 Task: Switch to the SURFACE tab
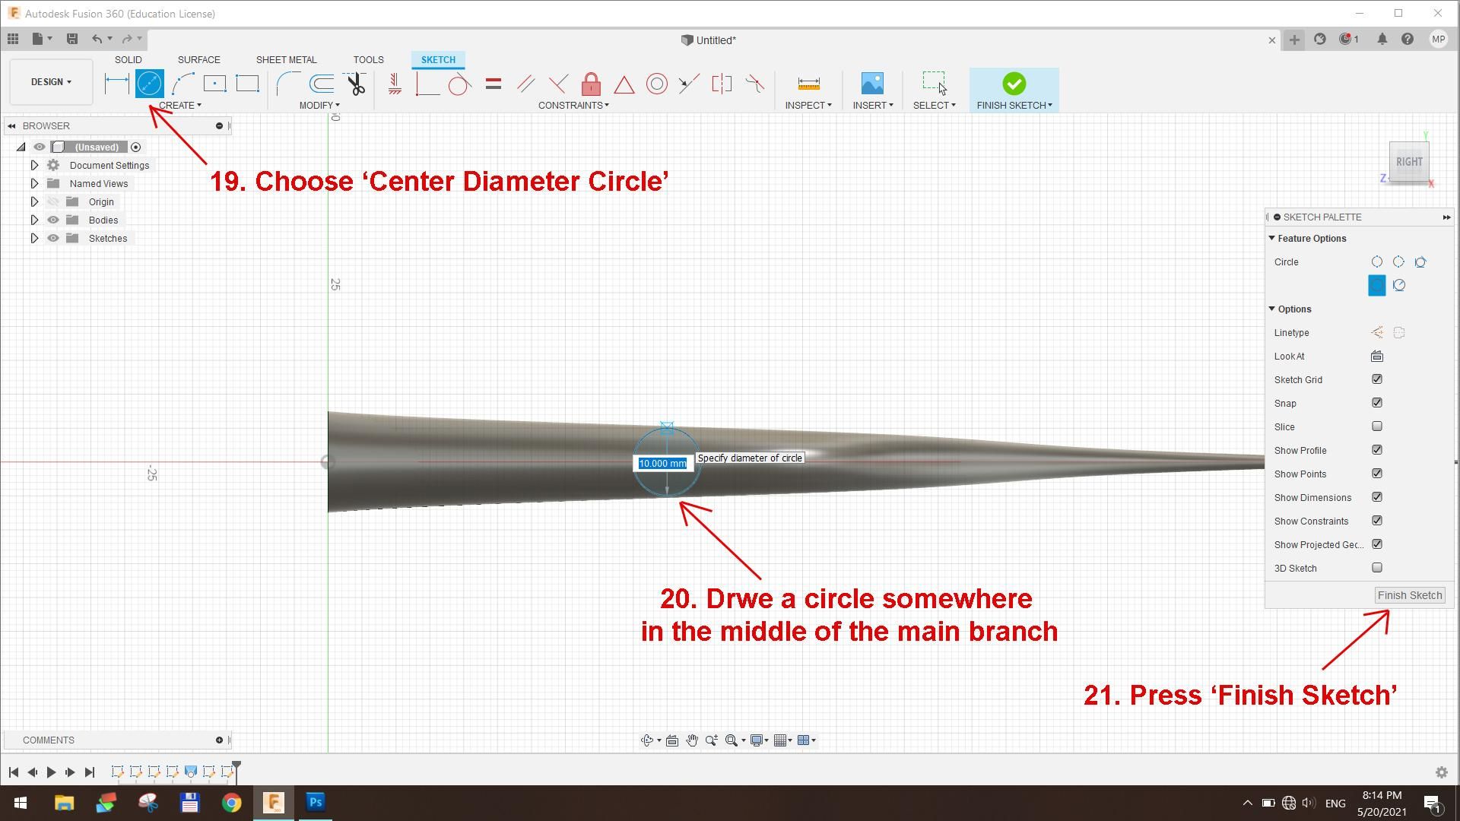[198, 60]
